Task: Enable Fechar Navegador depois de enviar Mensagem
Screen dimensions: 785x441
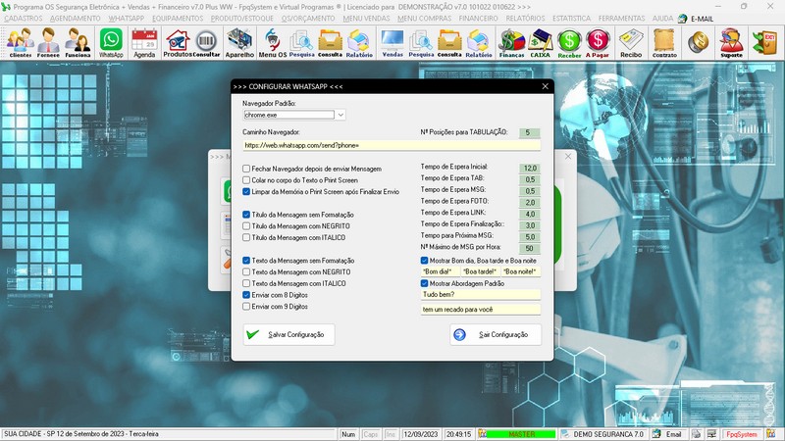Action: [246, 169]
